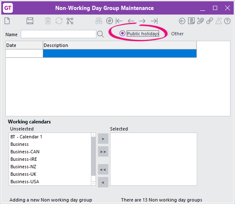Click the << remove all button
This screenshot has width=235, height=204.
[x=103, y=170]
